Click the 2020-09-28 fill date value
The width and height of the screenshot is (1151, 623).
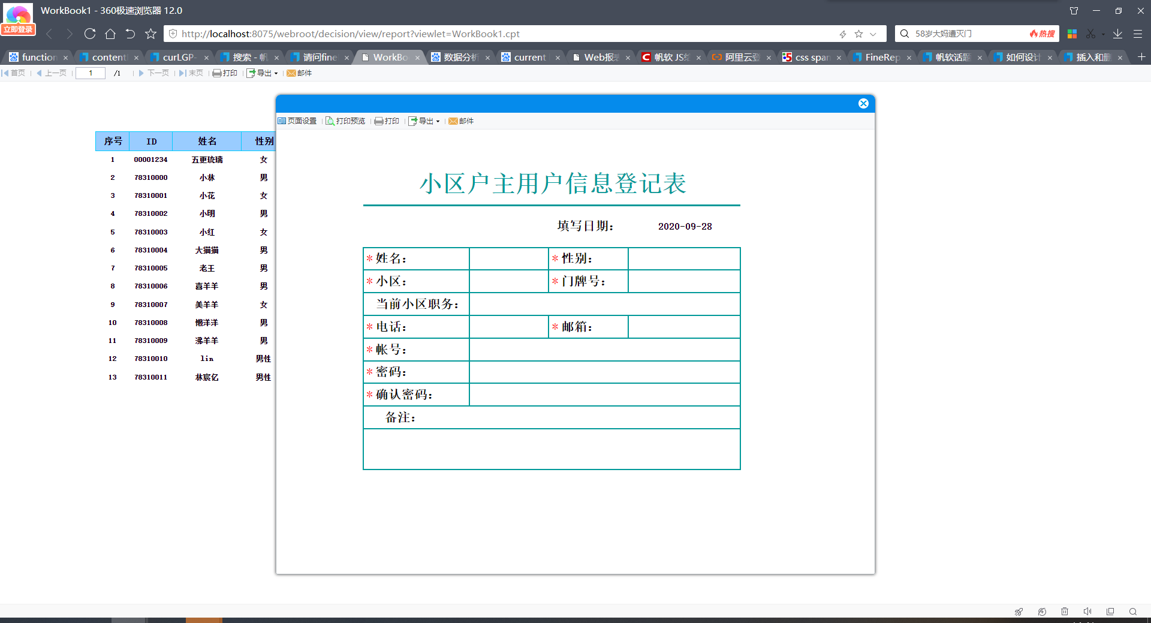click(x=685, y=226)
